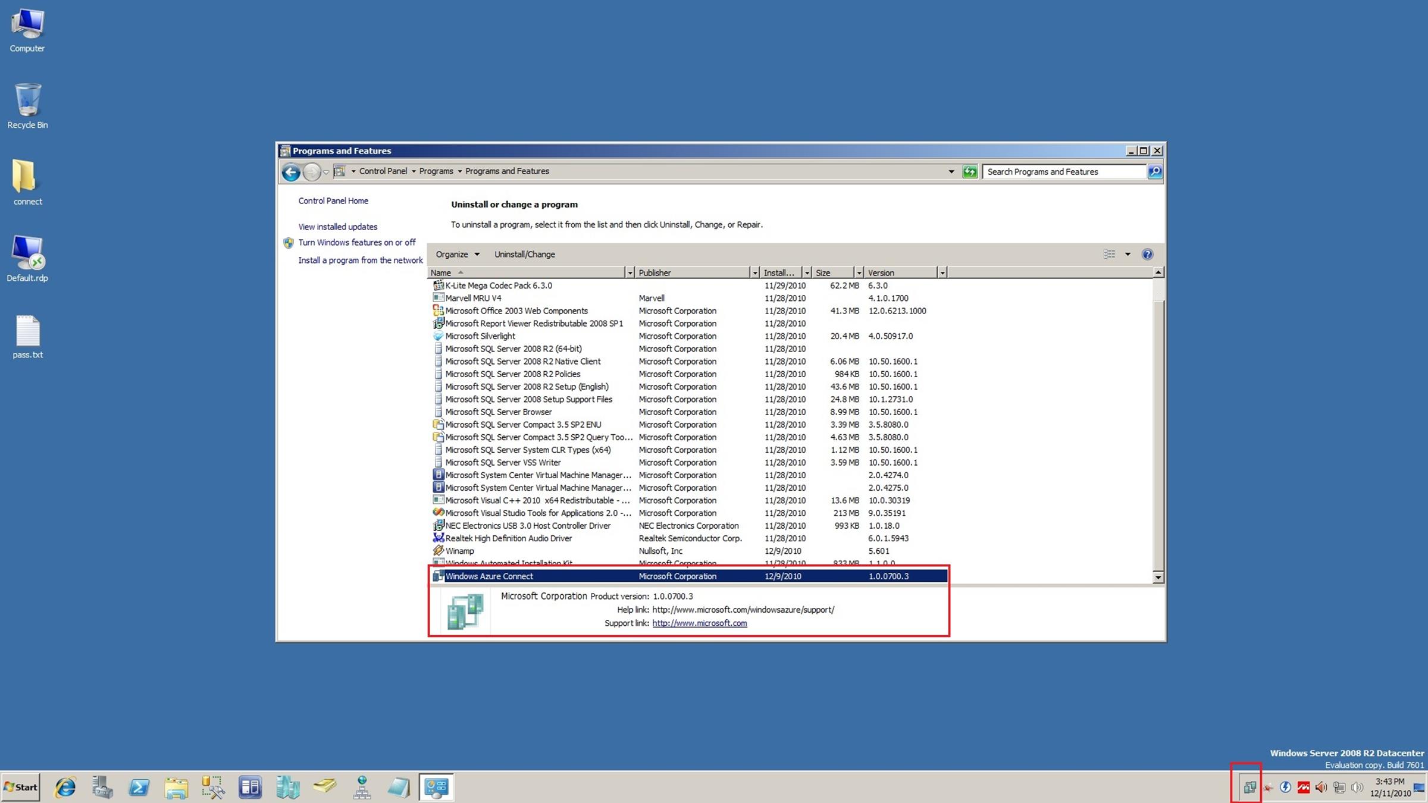The image size is (1428, 803).
Task: Select the Microsoft Silverlight row
Action: click(688, 336)
